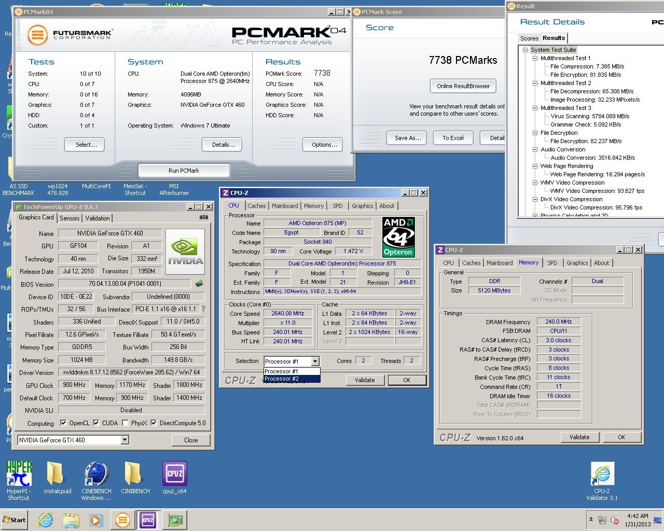Click the Online ResultBrowser button
This screenshot has height=531, width=664.
click(463, 86)
